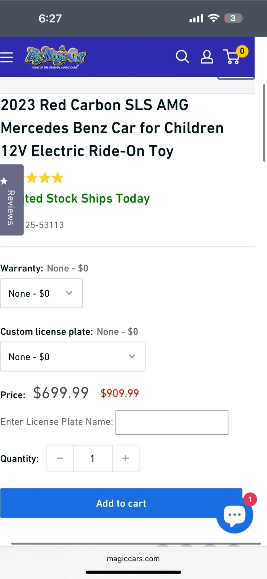Expand the Warranty None - $0 dropdown
Screen dimensions: 267x579
point(41,293)
